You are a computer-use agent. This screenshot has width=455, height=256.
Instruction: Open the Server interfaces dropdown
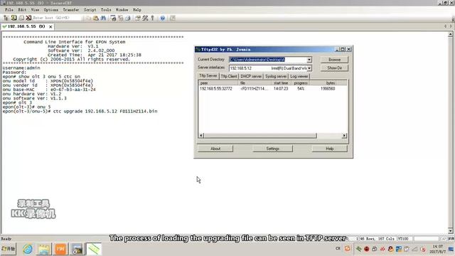tap(309, 68)
